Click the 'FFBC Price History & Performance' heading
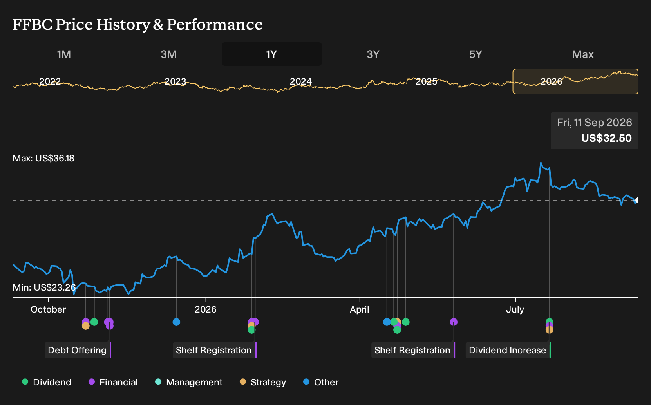The image size is (651, 405). coord(138,24)
